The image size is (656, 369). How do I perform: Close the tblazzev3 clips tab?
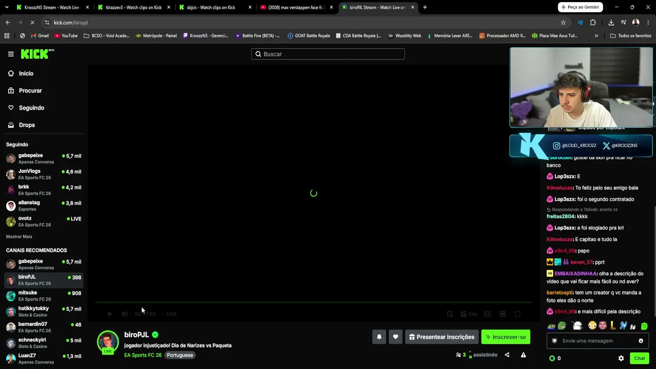click(x=169, y=7)
